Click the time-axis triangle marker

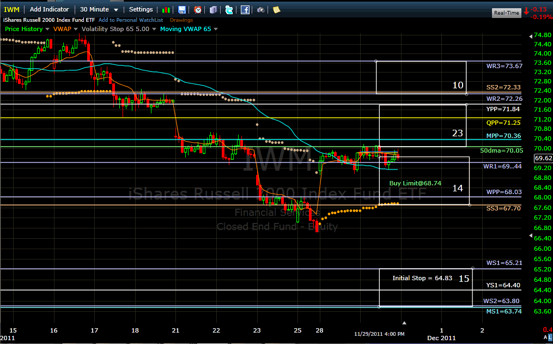(404, 323)
